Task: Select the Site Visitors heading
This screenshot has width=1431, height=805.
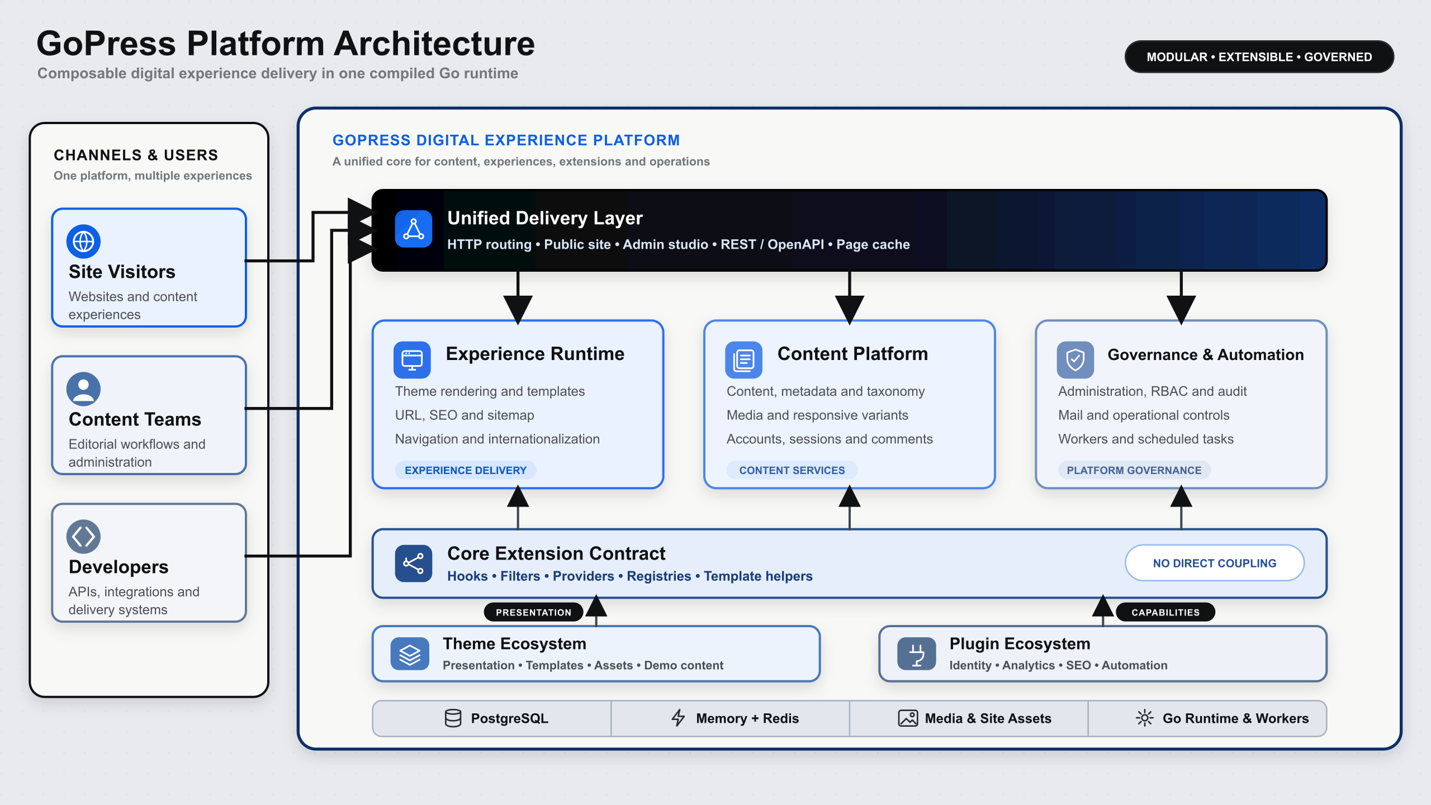Action: point(122,272)
